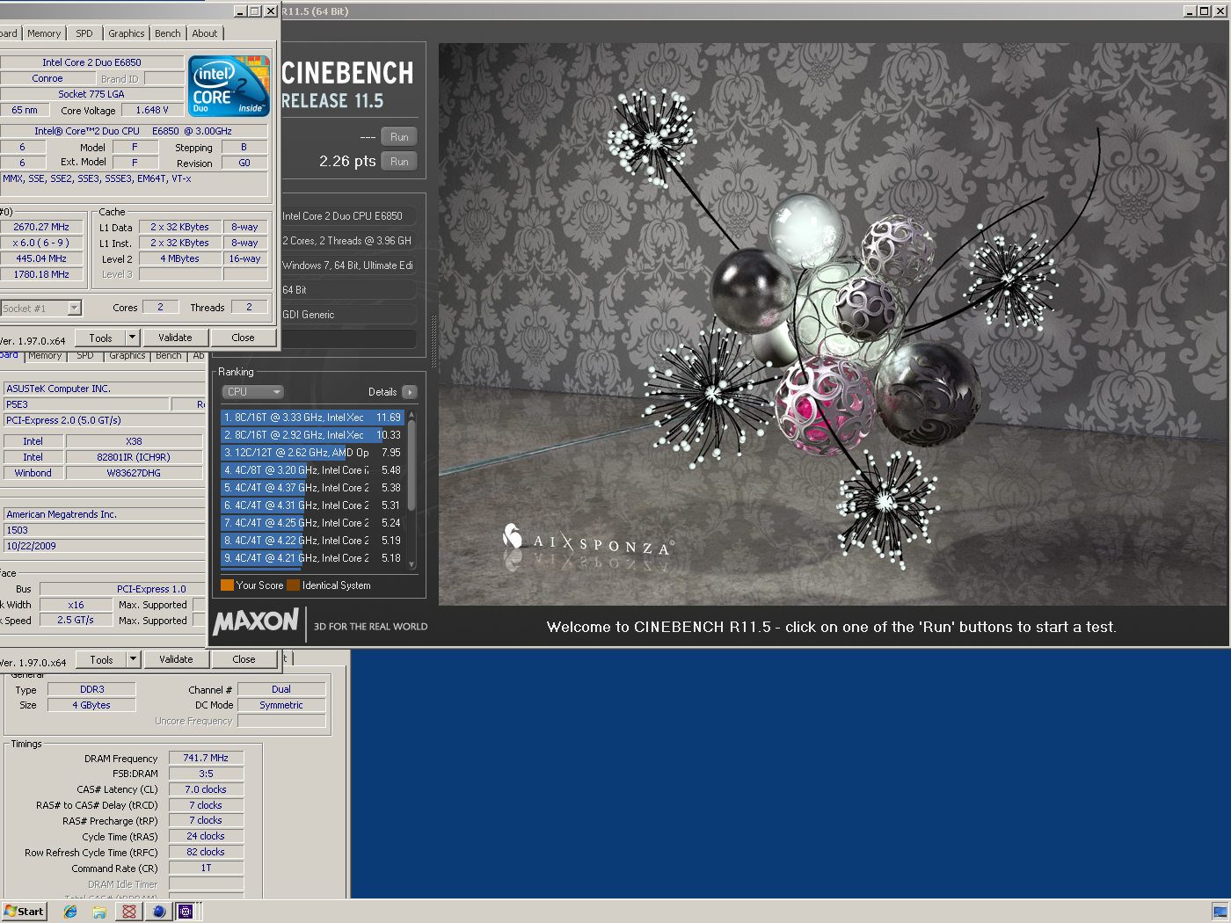Maximize the Cinebench R11.5 window
The height and width of the screenshot is (923, 1231).
(x=1205, y=11)
